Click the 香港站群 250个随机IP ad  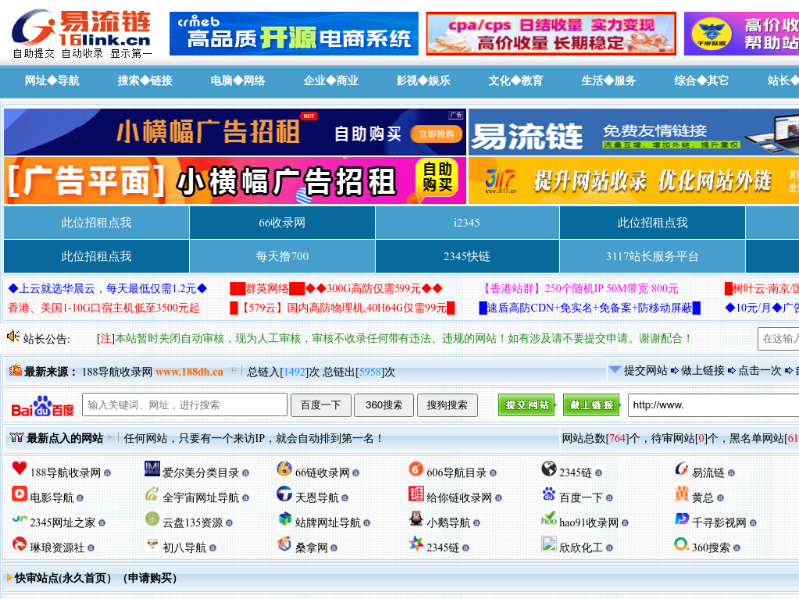(x=580, y=289)
